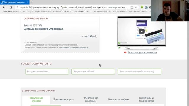189x106 pixels.
Task: Open the reader mode icon in address bar
Action: point(132,7)
